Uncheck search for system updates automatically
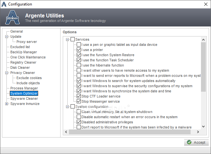The height and width of the screenshot is (154, 211). click(x=79, y=81)
